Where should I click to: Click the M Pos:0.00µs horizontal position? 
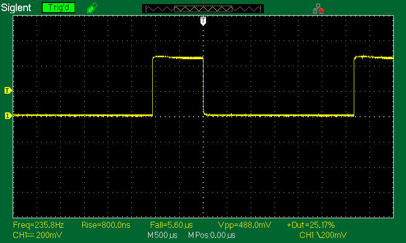212,235
